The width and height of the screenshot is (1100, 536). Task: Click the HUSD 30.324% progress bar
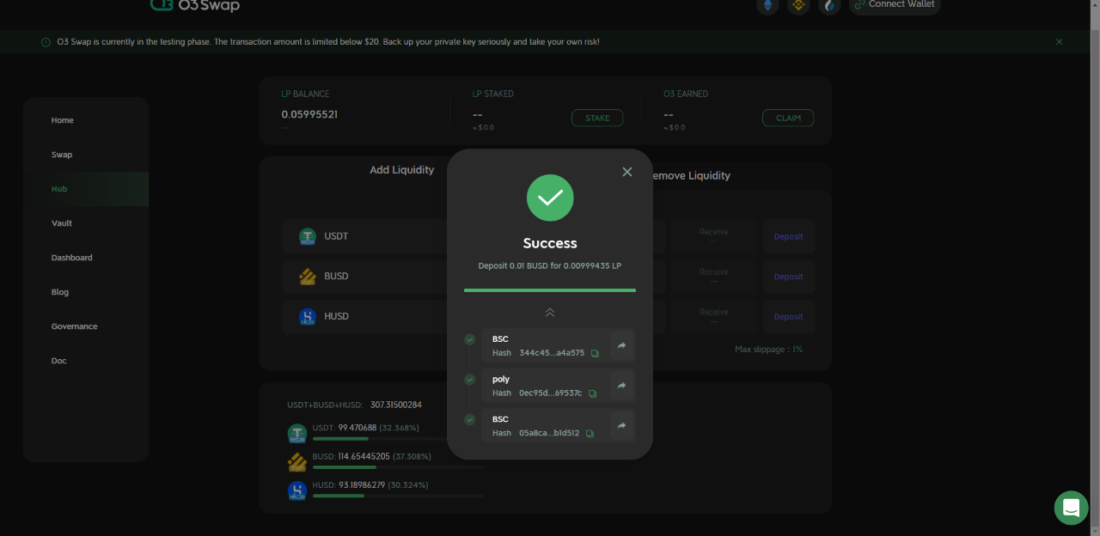(x=399, y=496)
